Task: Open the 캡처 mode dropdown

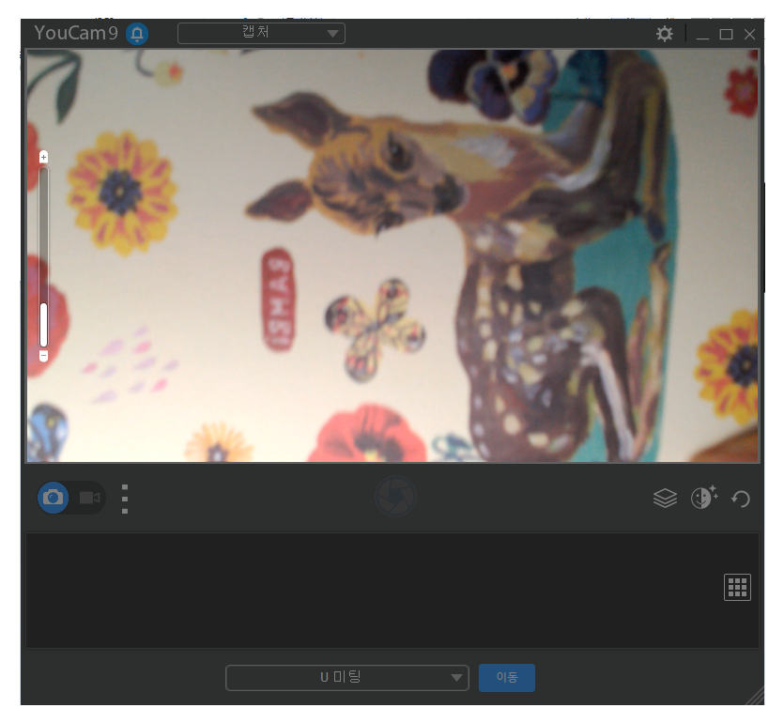Action: (261, 33)
